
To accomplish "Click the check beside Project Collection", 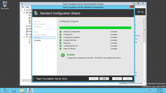I will (60, 49).
